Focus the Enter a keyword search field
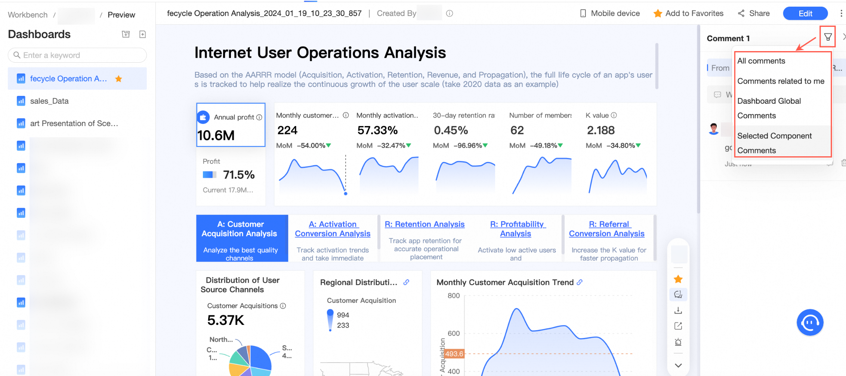 77,55
